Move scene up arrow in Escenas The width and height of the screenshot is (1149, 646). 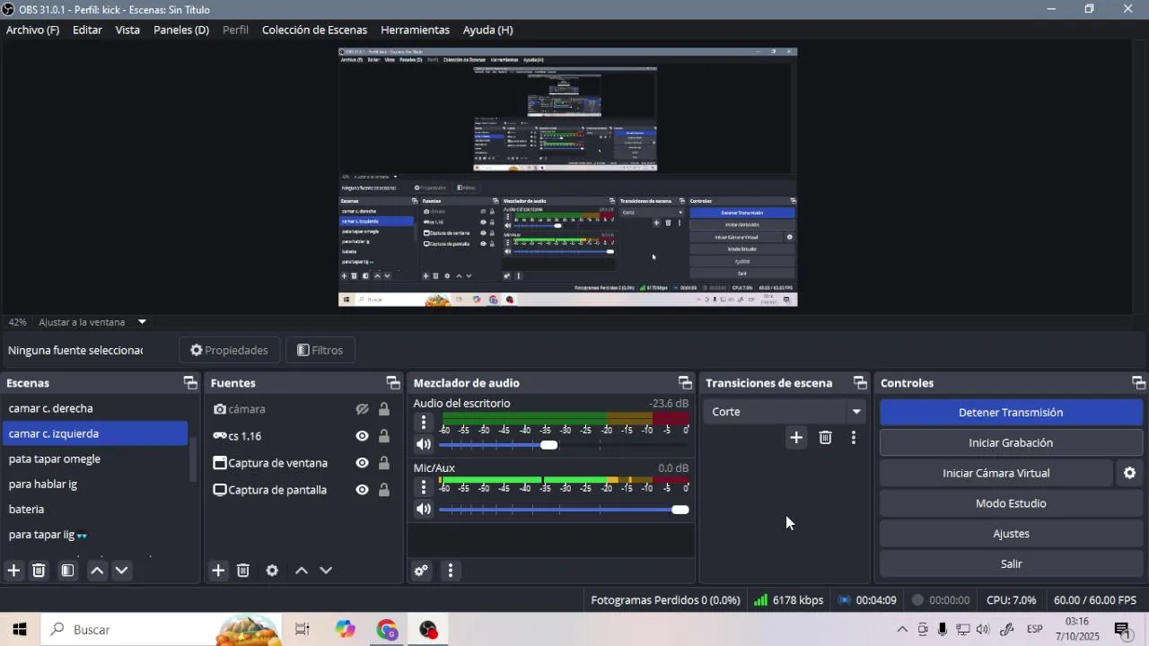tap(97, 571)
